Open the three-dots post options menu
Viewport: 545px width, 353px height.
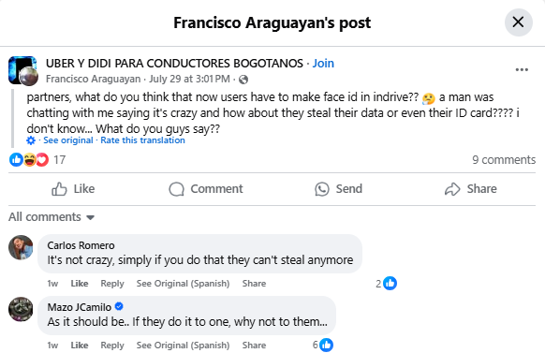(522, 70)
